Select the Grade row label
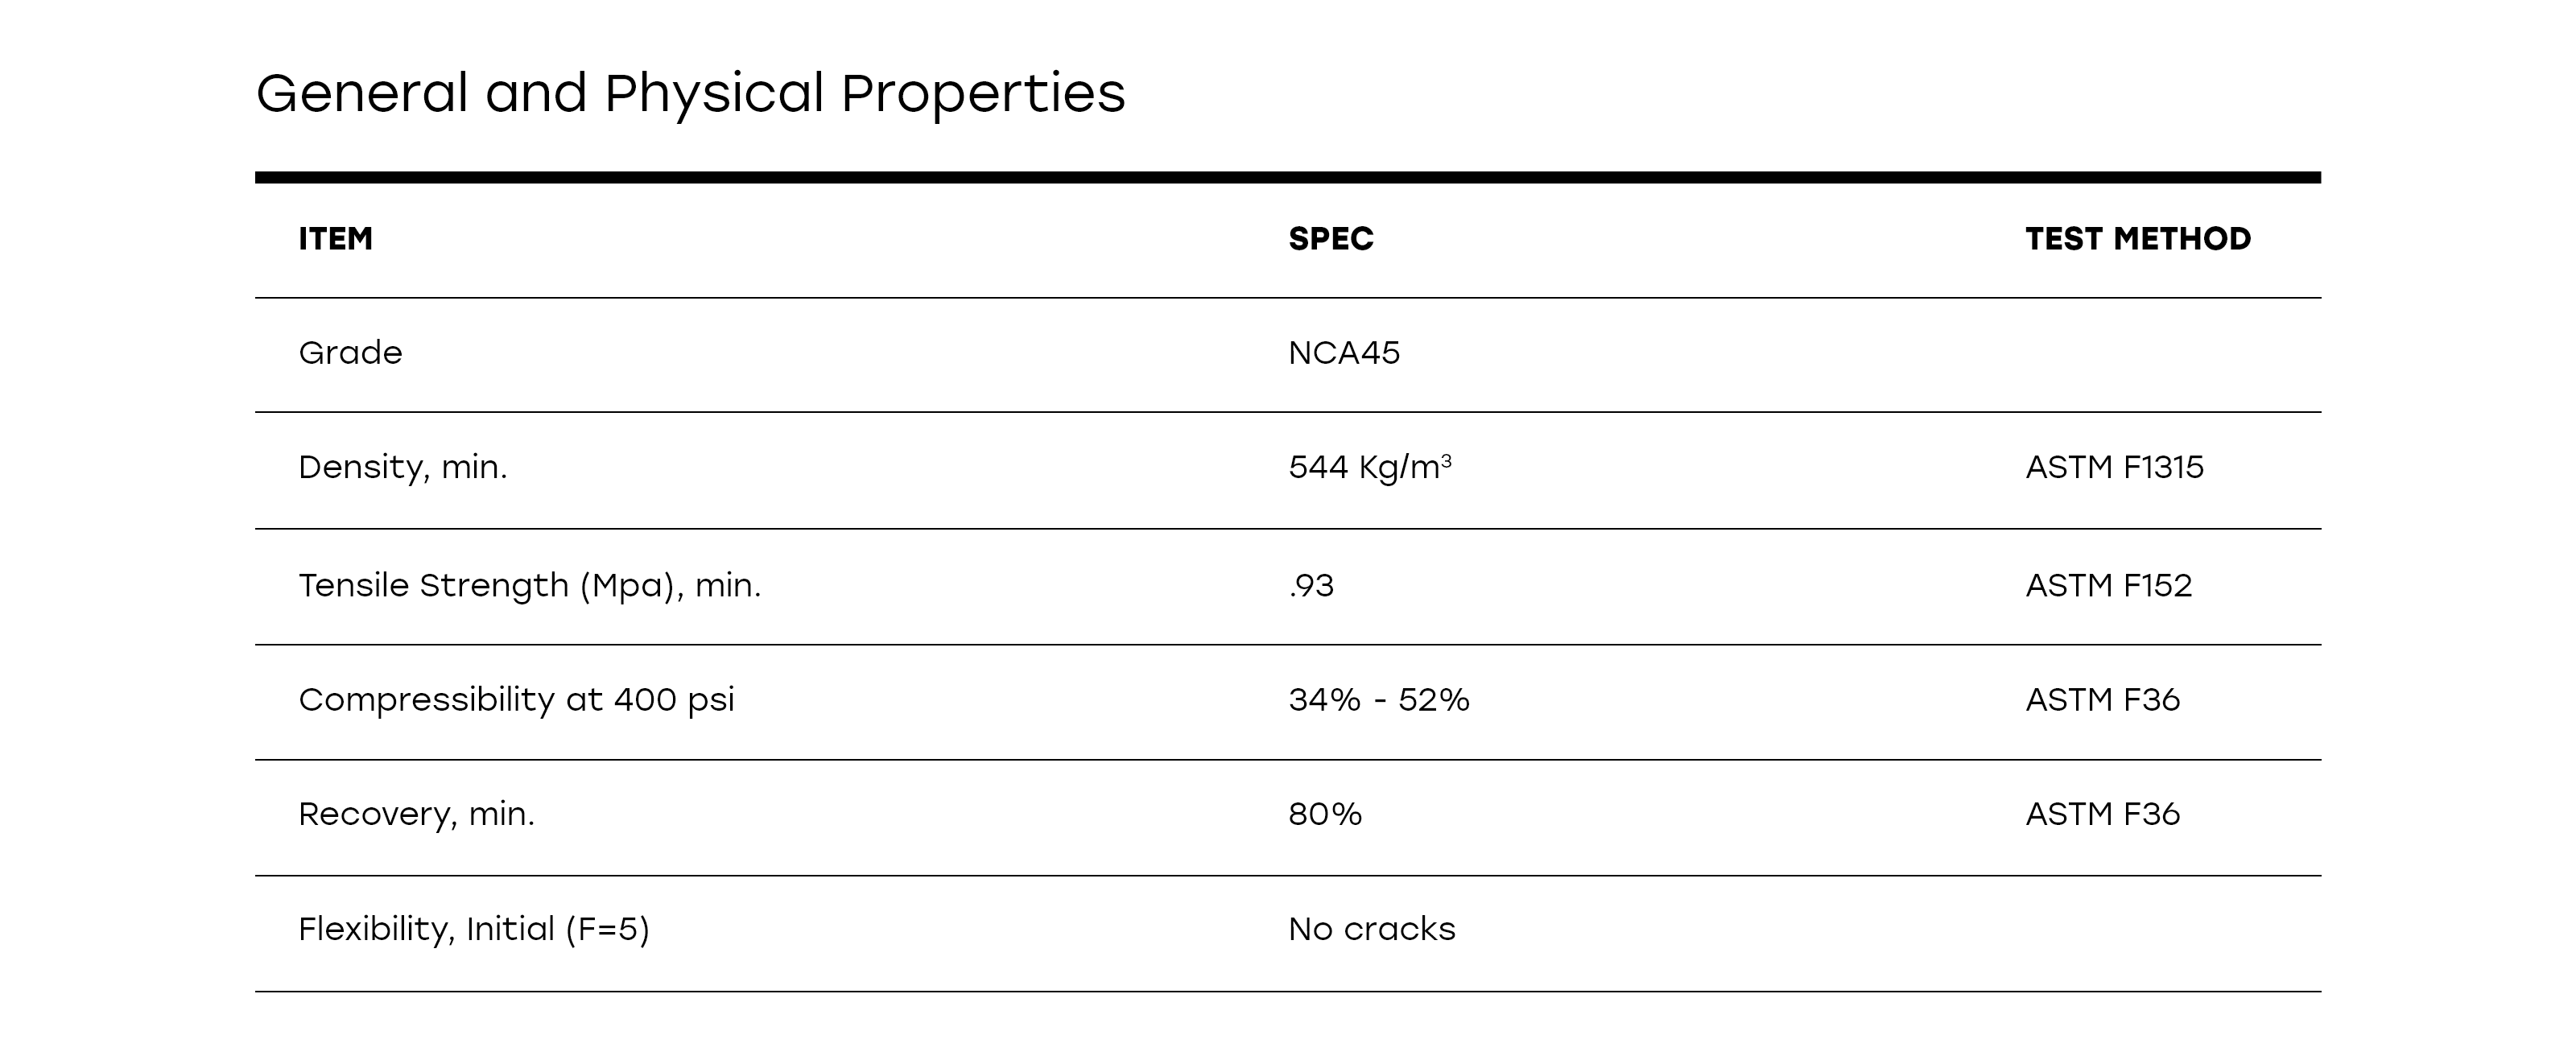The width and height of the screenshot is (2576, 1060). pyautogui.click(x=350, y=353)
